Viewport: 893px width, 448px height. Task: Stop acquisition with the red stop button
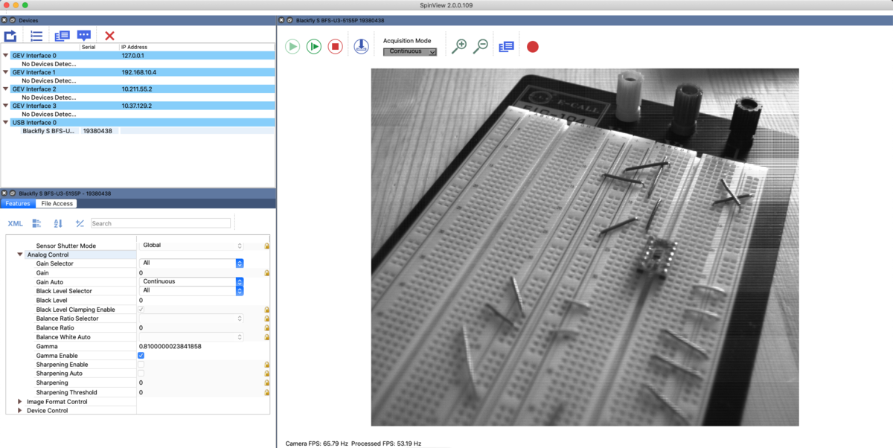click(336, 46)
